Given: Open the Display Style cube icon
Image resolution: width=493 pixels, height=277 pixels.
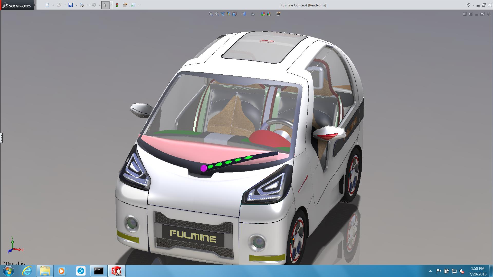Looking at the screenshot, I should (x=244, y=14).
